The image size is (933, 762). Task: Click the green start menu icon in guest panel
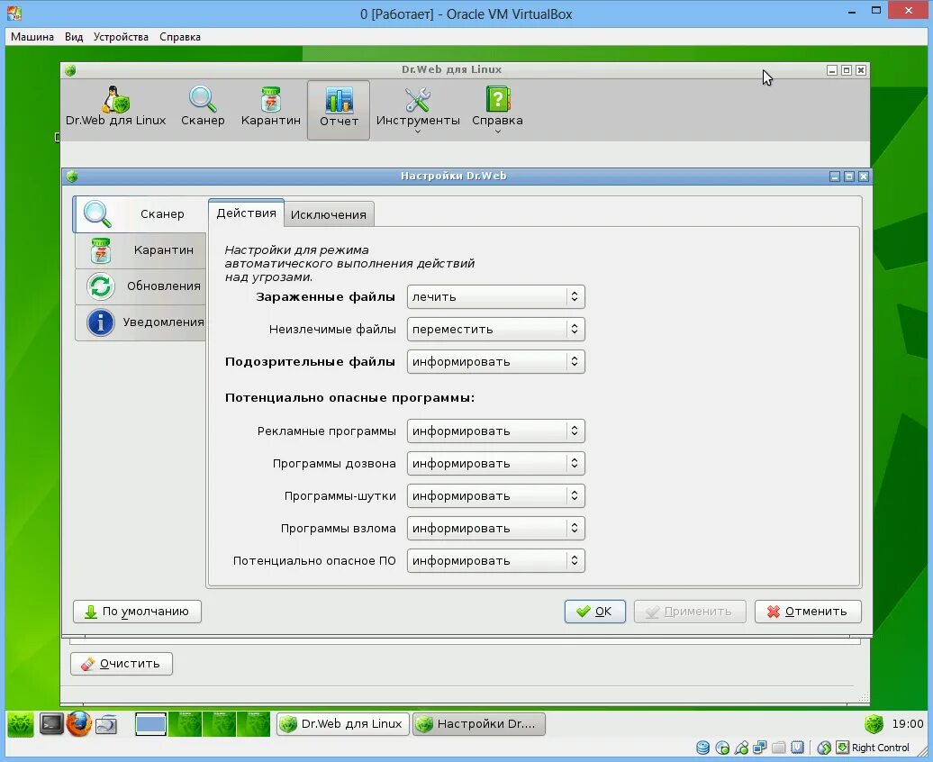(x=20, y=724)
